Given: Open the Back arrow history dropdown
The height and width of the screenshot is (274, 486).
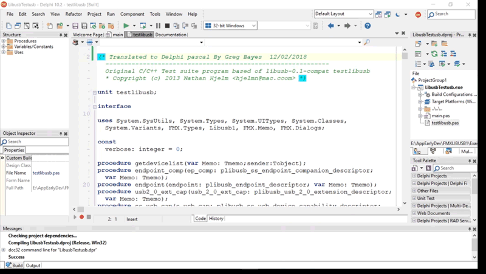Looking at the screenshot, I should point(338,26).
